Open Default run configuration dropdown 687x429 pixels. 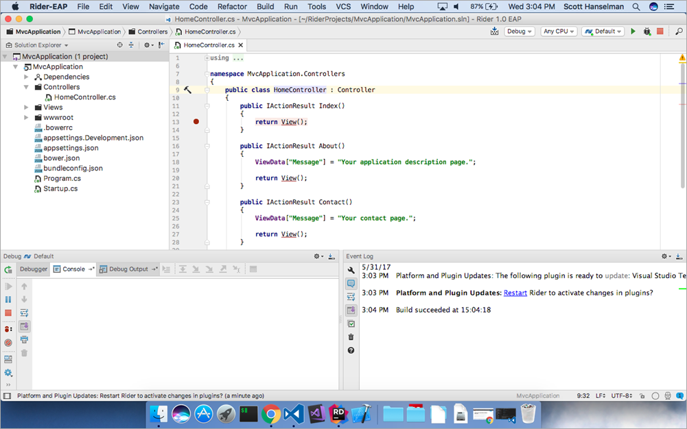click(x=603, y=32)
